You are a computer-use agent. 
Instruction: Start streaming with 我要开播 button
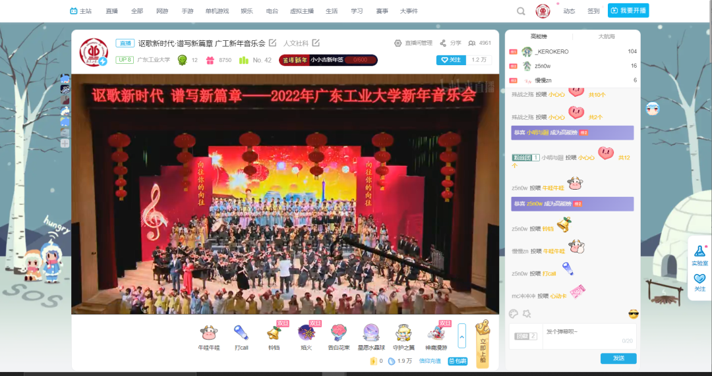[x=628, y=11]
